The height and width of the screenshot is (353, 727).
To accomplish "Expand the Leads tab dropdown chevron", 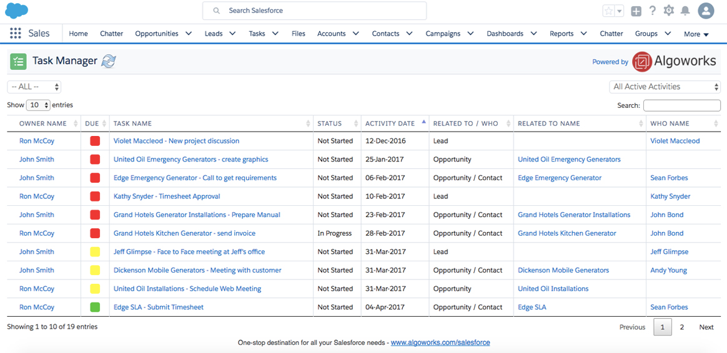I will tap(232, 33).
